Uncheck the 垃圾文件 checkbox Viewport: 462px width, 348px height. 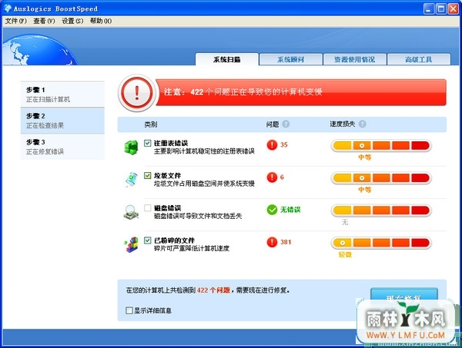click(148, 175)
